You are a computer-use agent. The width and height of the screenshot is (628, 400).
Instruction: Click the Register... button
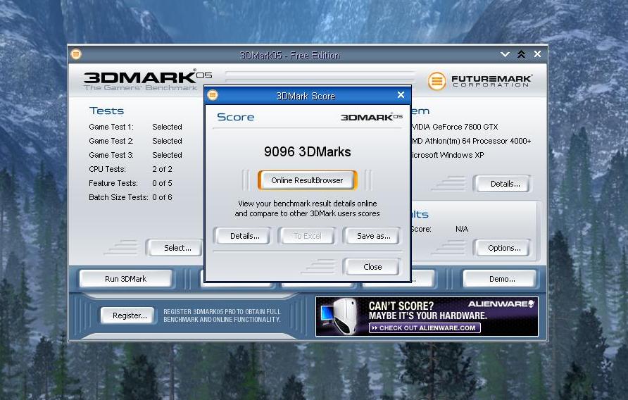(127, 315)
